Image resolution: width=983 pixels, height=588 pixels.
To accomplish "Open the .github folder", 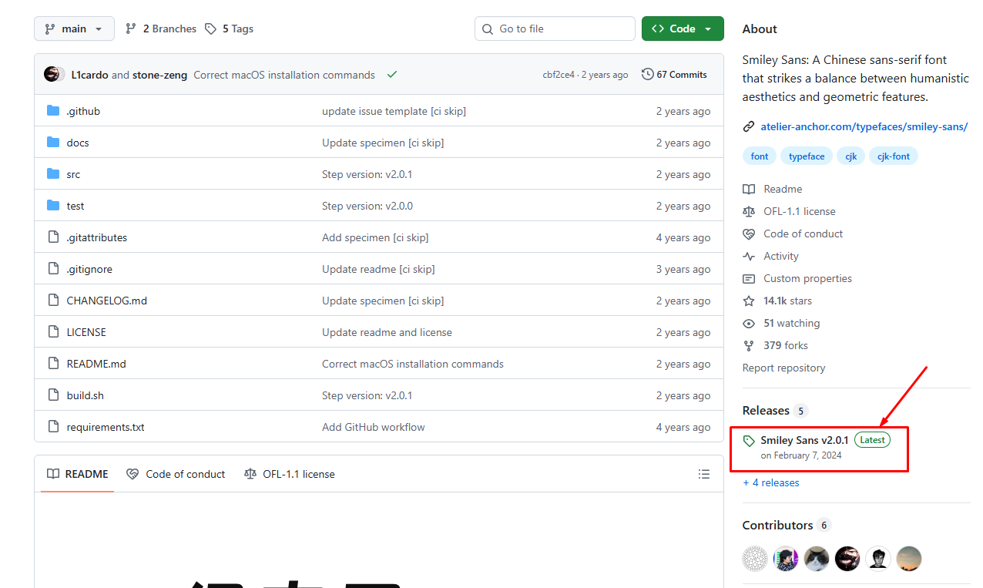I will point(83,111).
